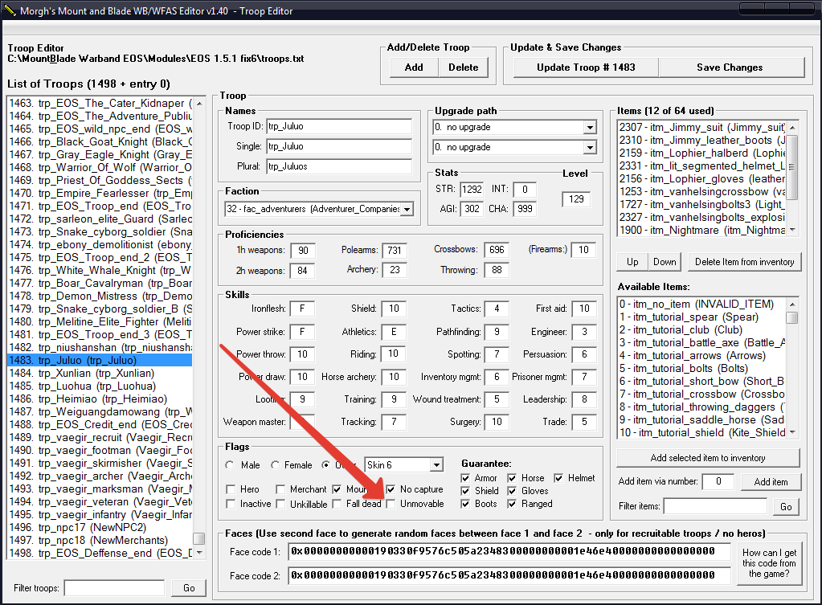
Task: Click the Plural name input field
Action: (339, 166)
